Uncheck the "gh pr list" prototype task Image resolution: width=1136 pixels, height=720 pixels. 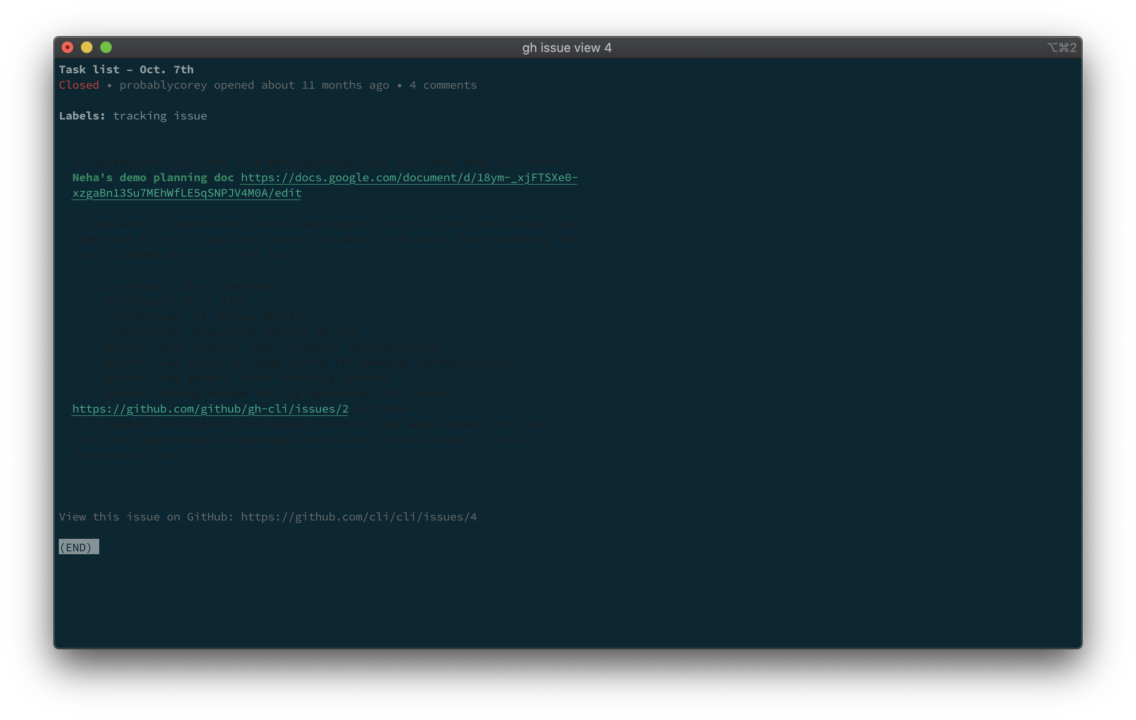click(x=83, y=300)
